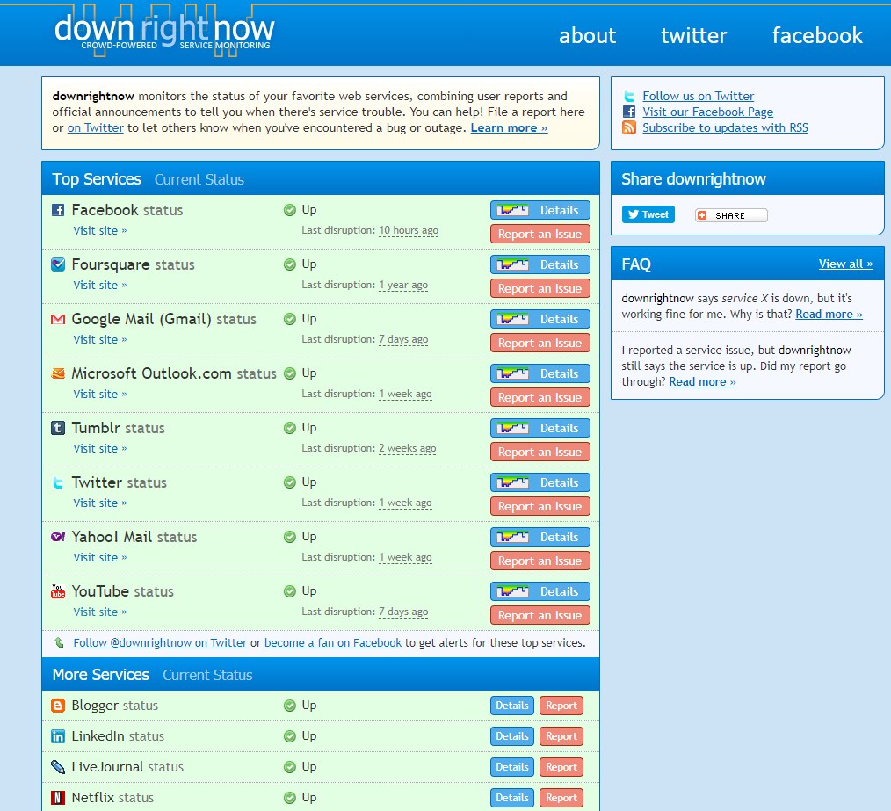Open the twitter link in header
The height and width of the screenshot is (811, 891).
[693, 36]
